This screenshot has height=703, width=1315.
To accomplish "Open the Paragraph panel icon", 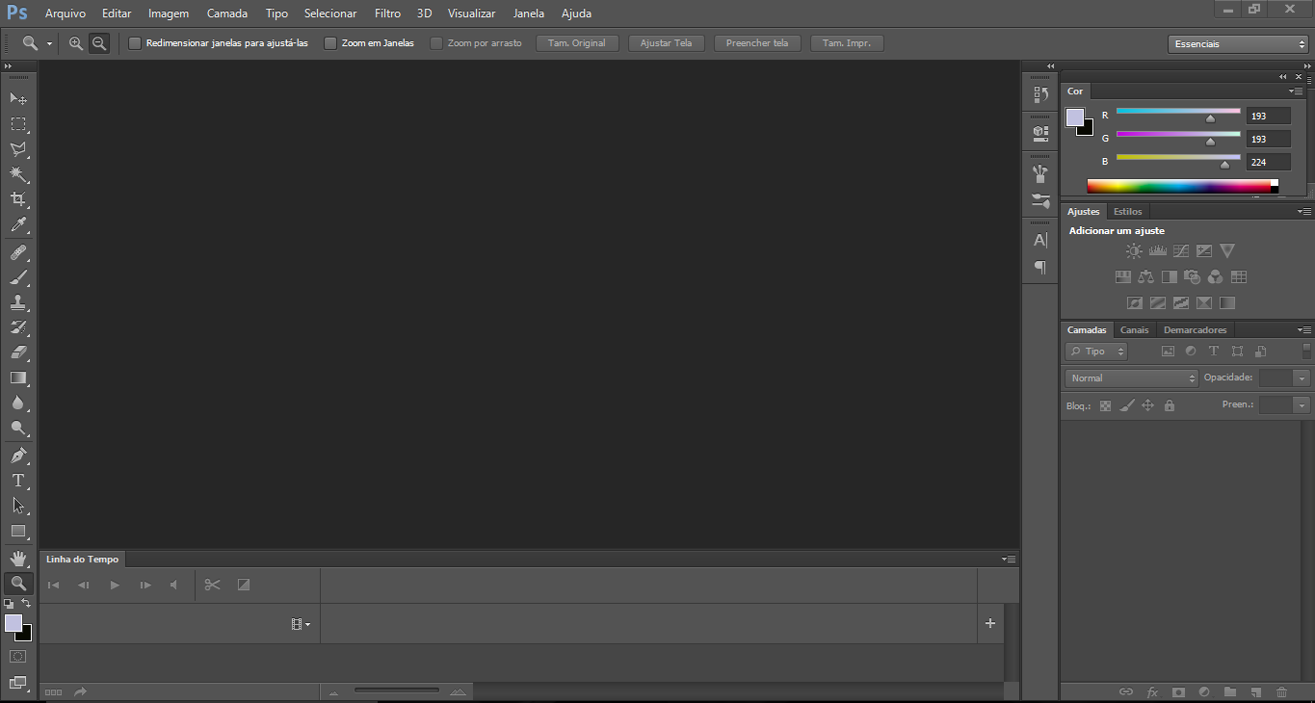I will point(1040,267).
